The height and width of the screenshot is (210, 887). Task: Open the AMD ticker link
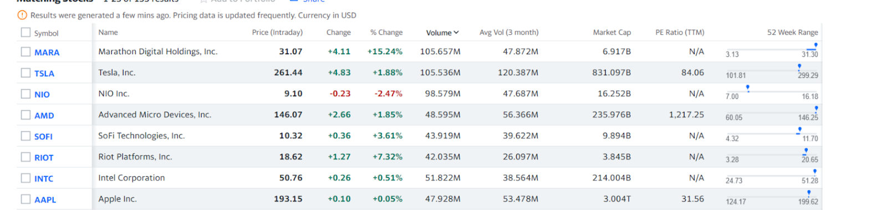(44, 116)
